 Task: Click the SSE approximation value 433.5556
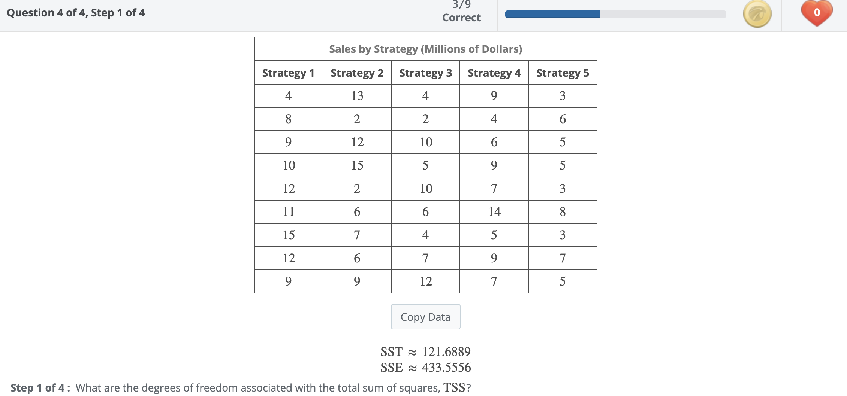446,368
